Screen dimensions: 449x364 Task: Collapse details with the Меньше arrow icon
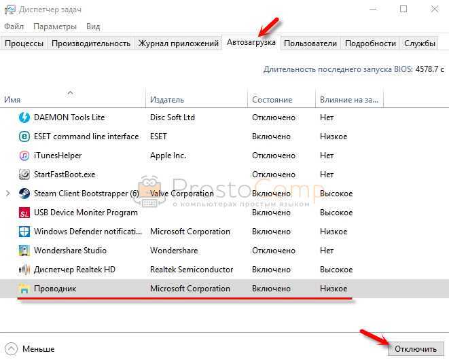pos(11,349)
